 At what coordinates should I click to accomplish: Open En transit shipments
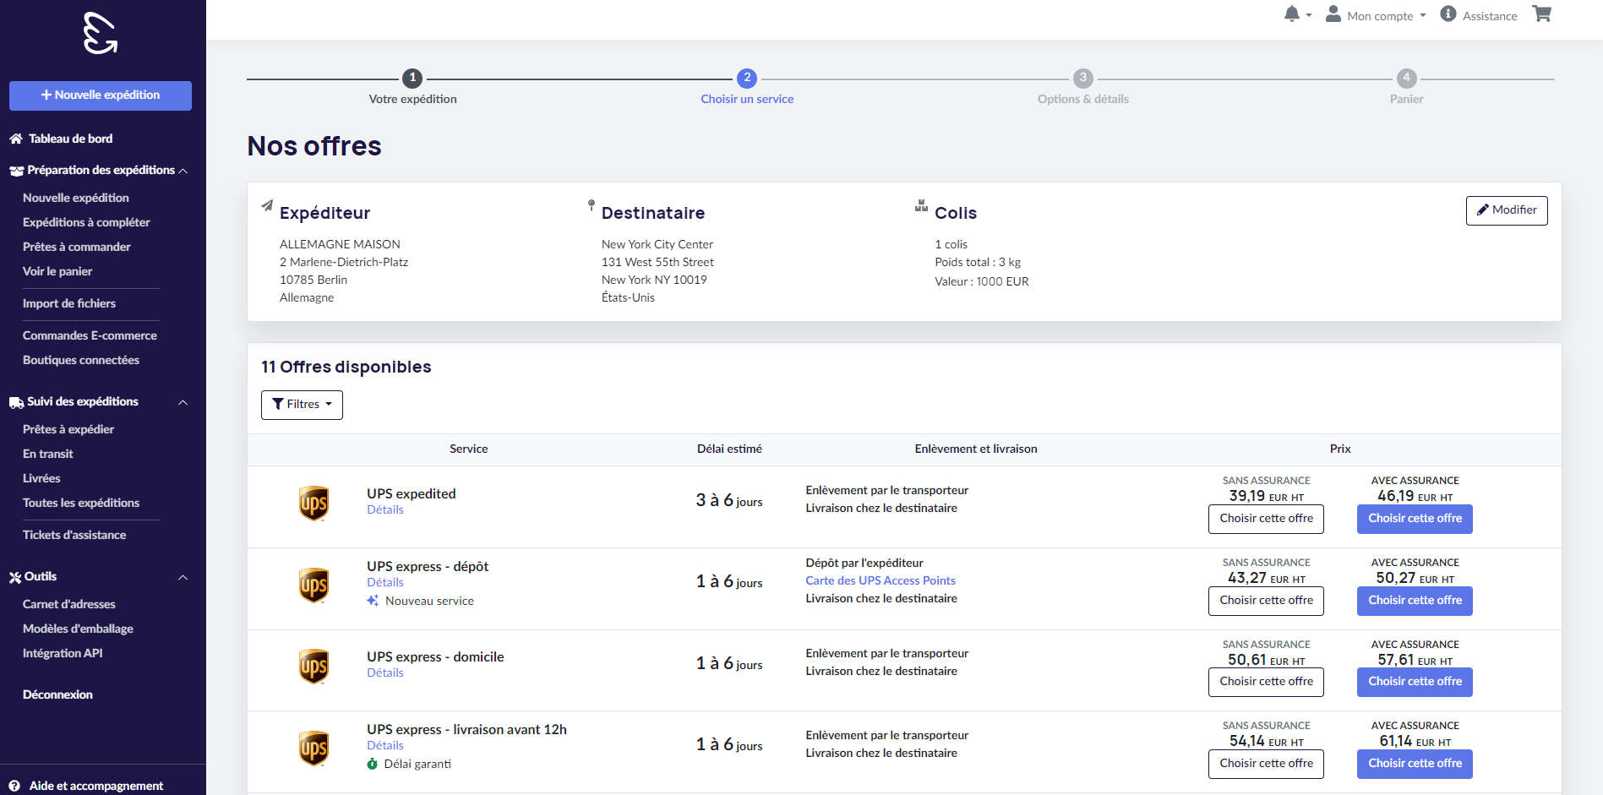pyautogui.click(x=48, y=454)
